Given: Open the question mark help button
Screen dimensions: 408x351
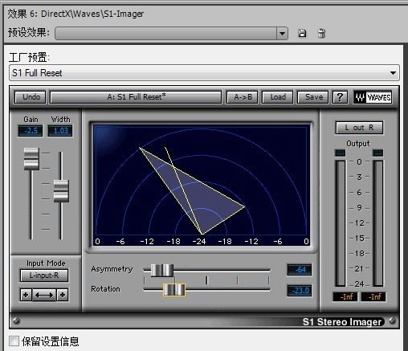Looking at the screenshot, I should pos(340,97).
